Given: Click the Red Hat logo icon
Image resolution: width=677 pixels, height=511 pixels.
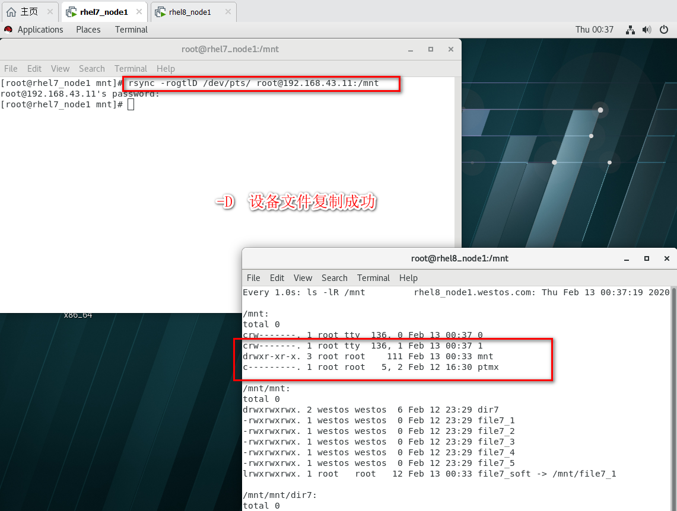Looking at the screenshot, I should tap(8, 29).
